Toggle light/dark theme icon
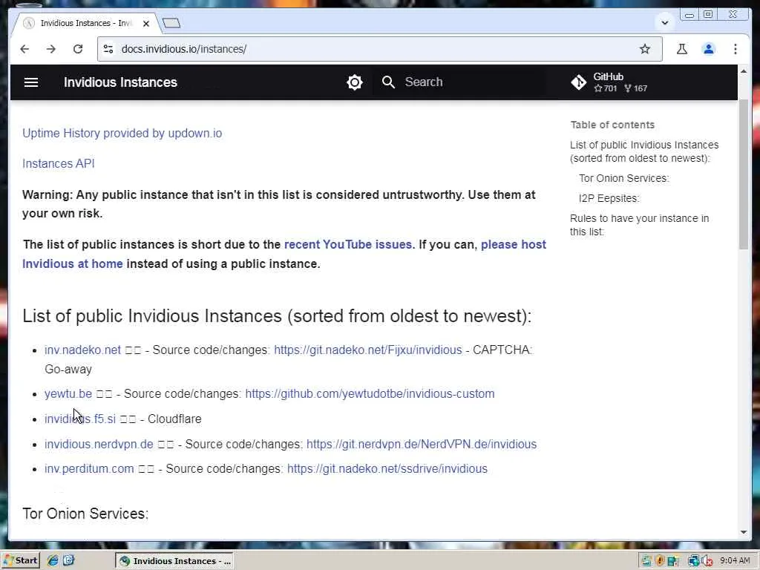 [x=355, y=82]
